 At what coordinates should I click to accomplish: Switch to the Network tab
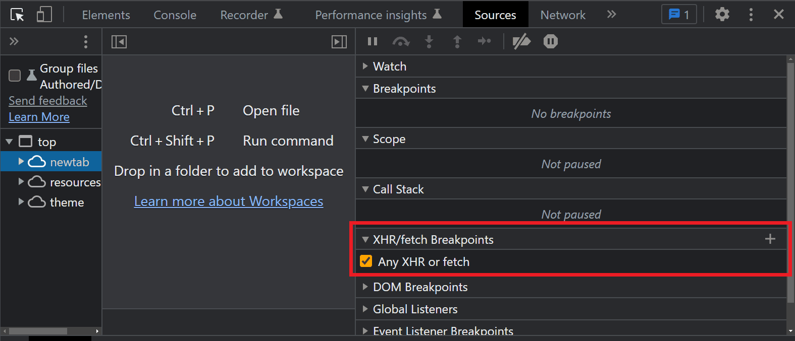coord(563,15)
